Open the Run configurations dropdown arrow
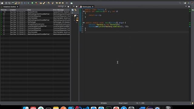 point(34,3)
